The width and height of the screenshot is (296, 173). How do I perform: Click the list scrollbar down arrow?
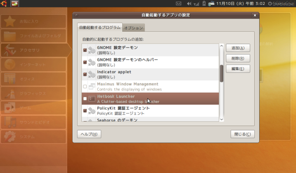click(x=222, y=119)
